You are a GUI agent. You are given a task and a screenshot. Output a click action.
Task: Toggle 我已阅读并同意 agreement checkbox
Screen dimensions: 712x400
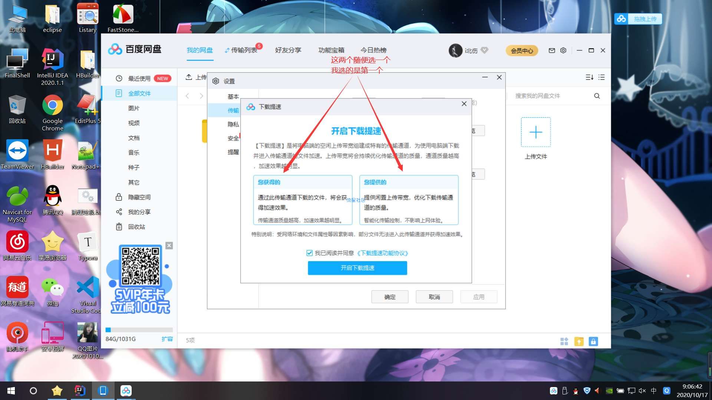pyautogui.click(x=309, y=253)
